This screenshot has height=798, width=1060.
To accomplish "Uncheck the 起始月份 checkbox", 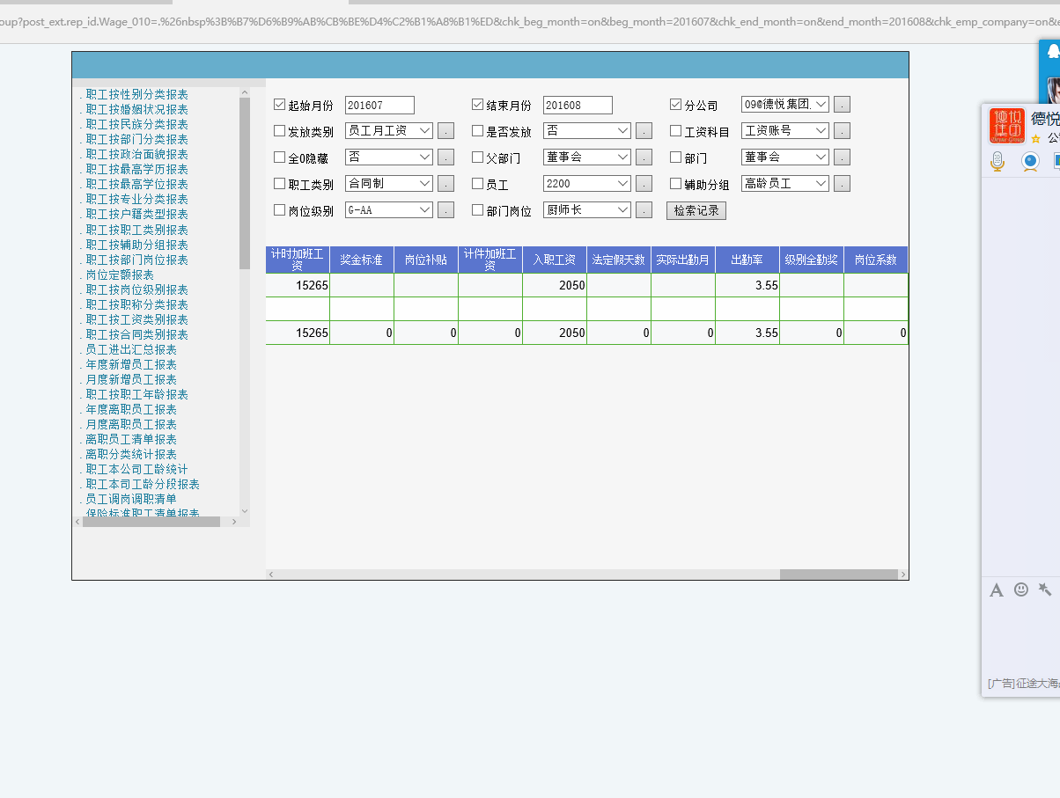I will pos(280,105).
